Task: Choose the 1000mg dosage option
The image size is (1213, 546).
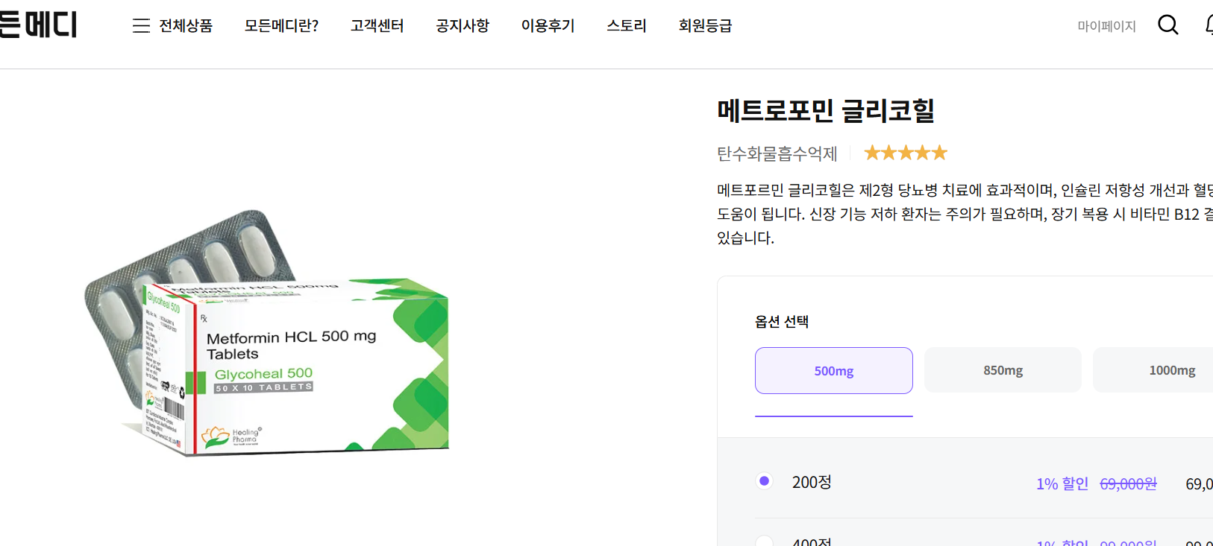Action: [x=1153, y=370]
